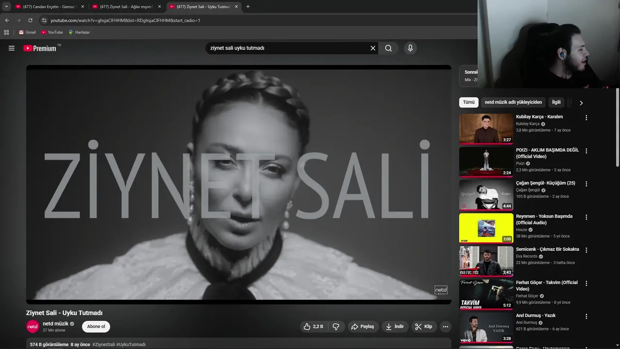Share the video via Paylaş
This screenshot has width=620, height=349.
click(x=363, y=327)
